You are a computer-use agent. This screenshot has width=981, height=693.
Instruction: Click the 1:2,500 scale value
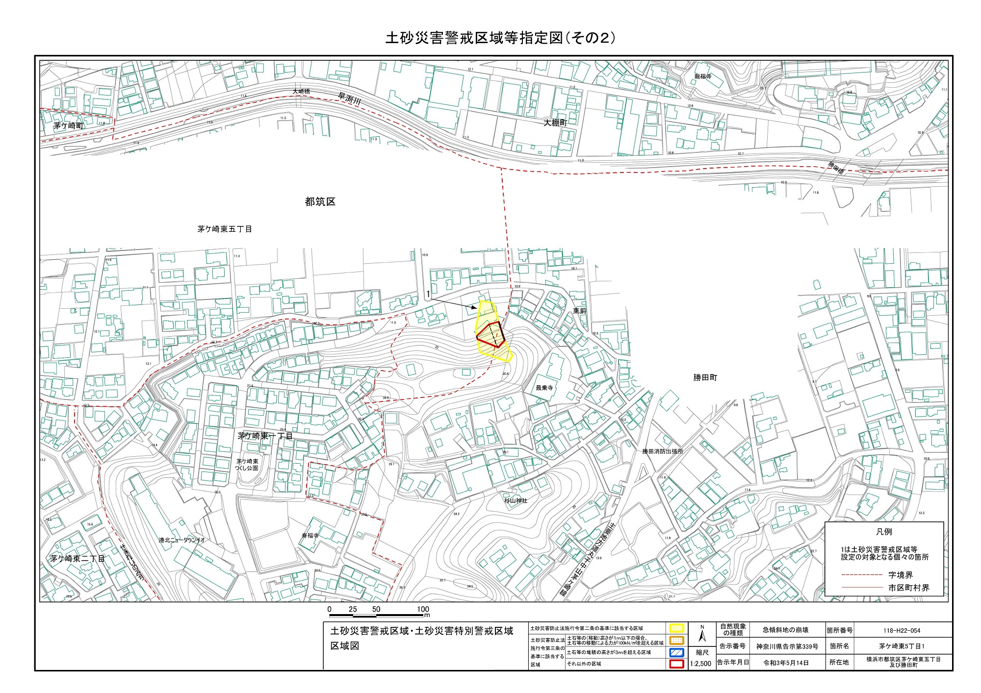(700, 664)
